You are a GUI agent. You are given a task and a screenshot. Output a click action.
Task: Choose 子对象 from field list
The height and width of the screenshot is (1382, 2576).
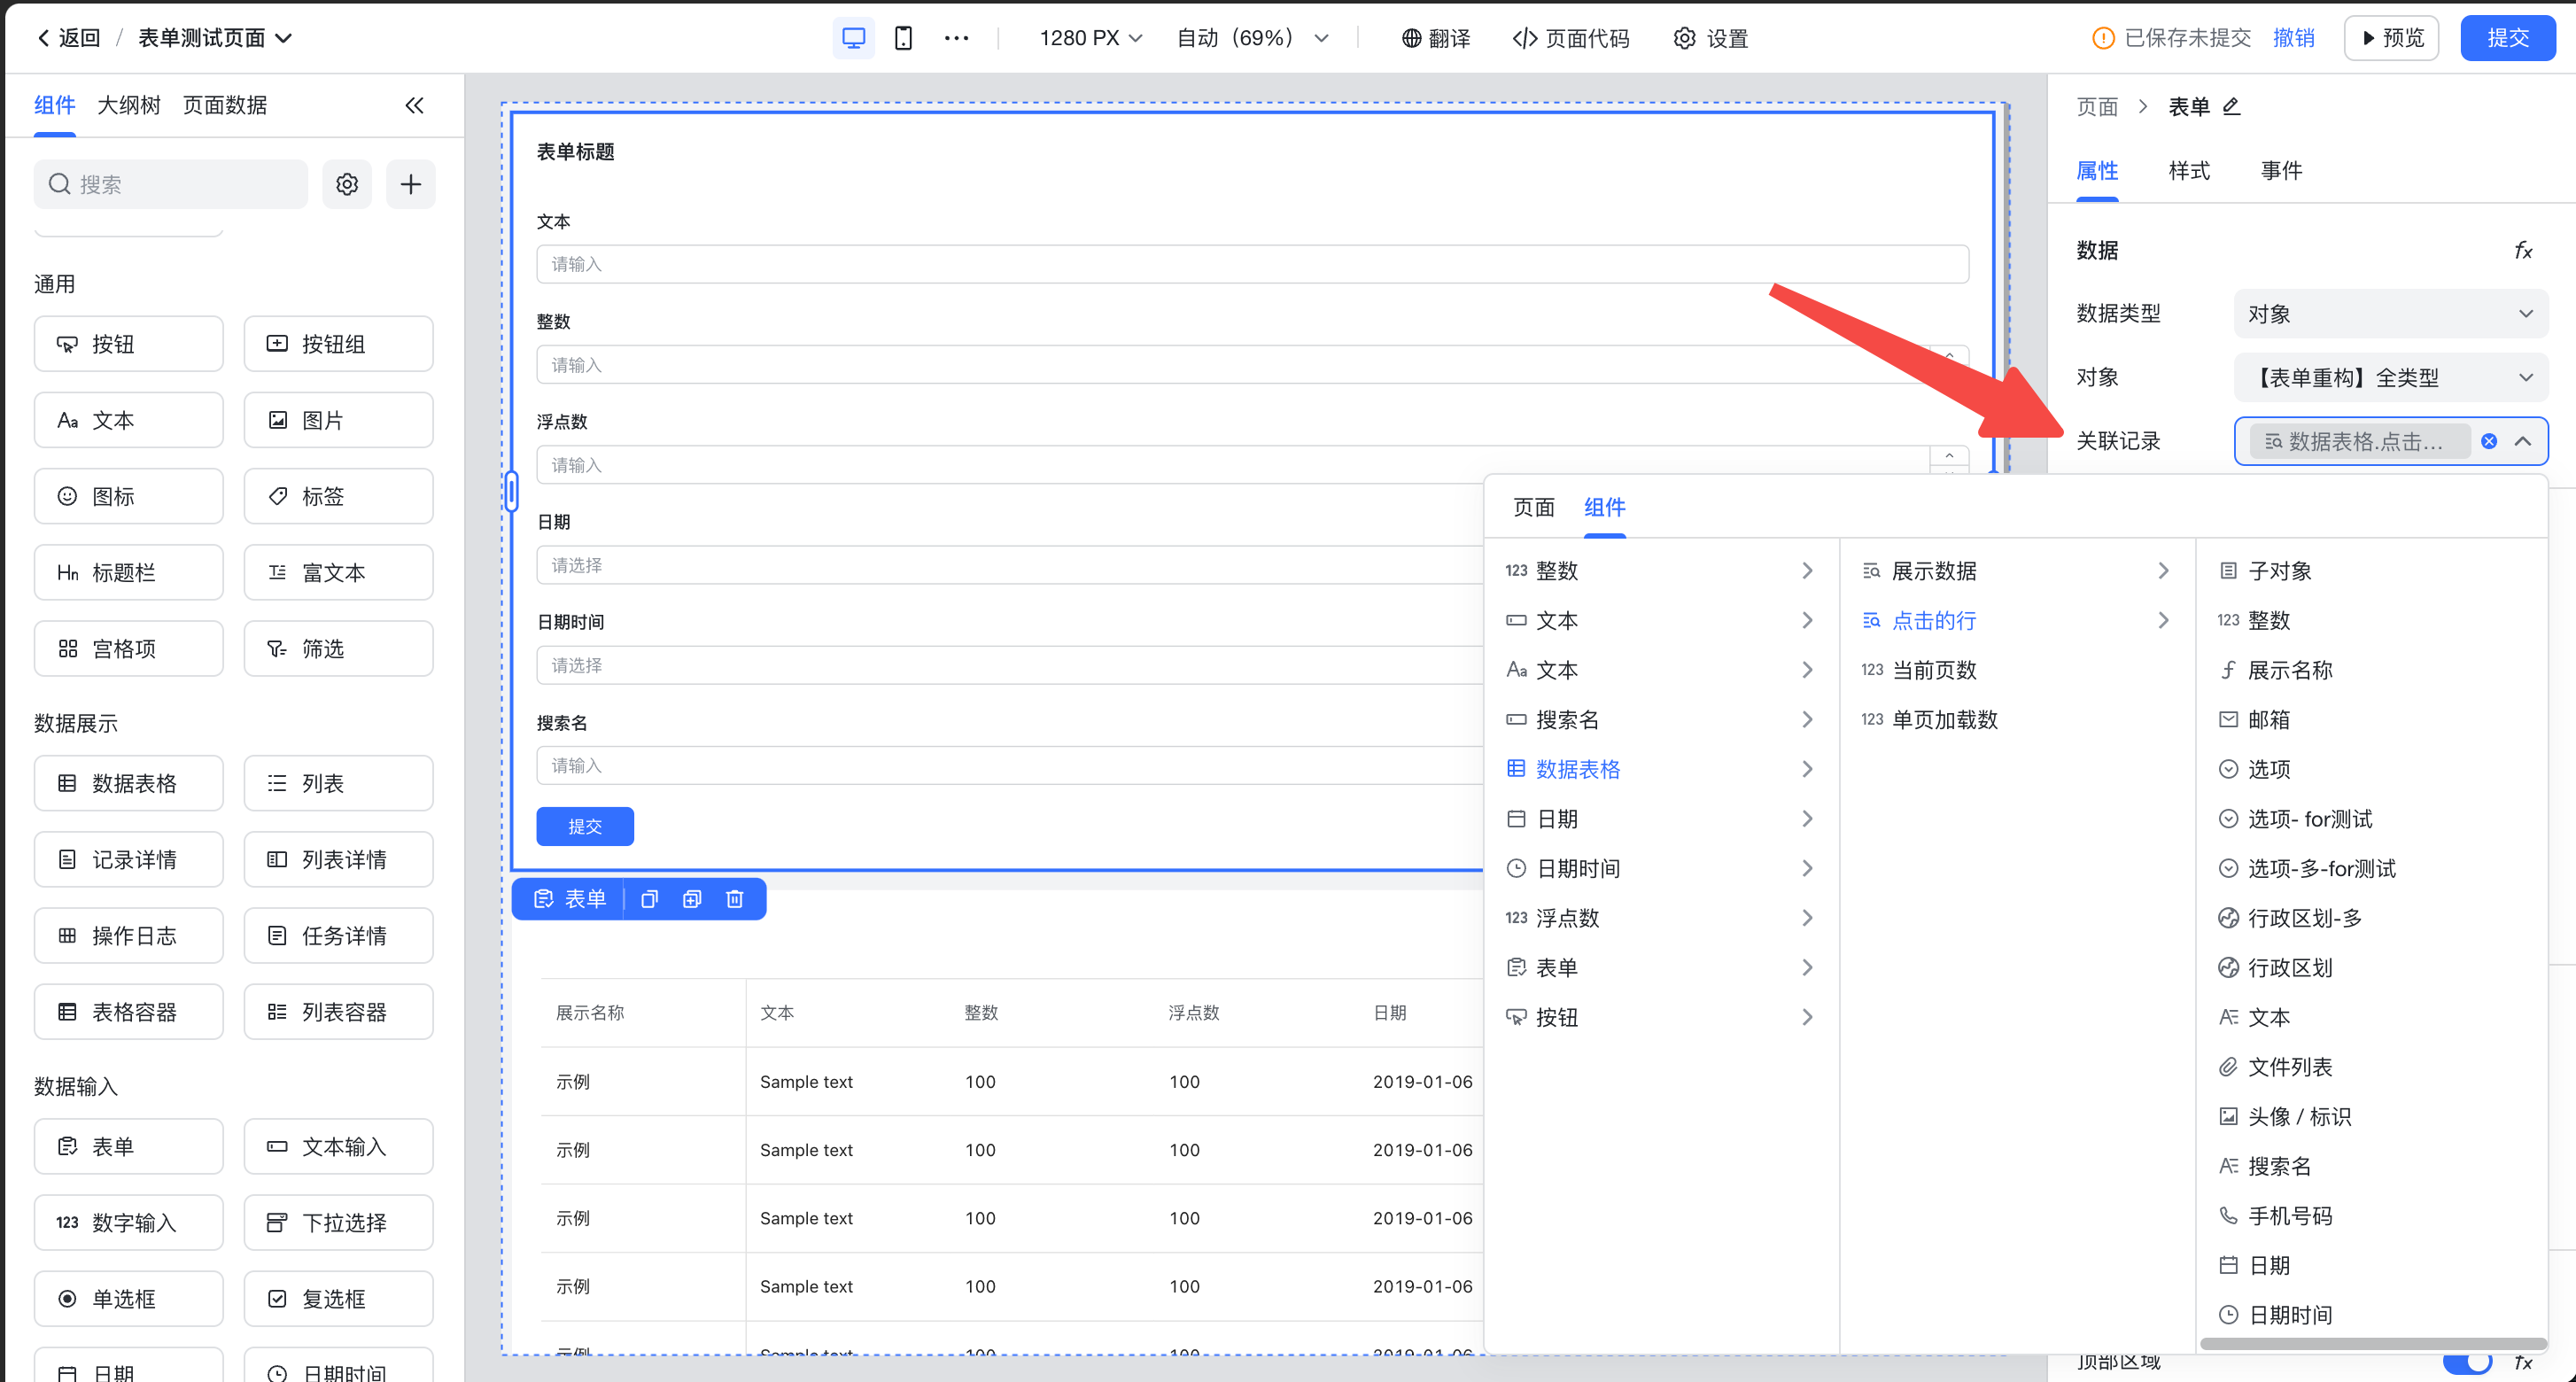(2372, 571)
